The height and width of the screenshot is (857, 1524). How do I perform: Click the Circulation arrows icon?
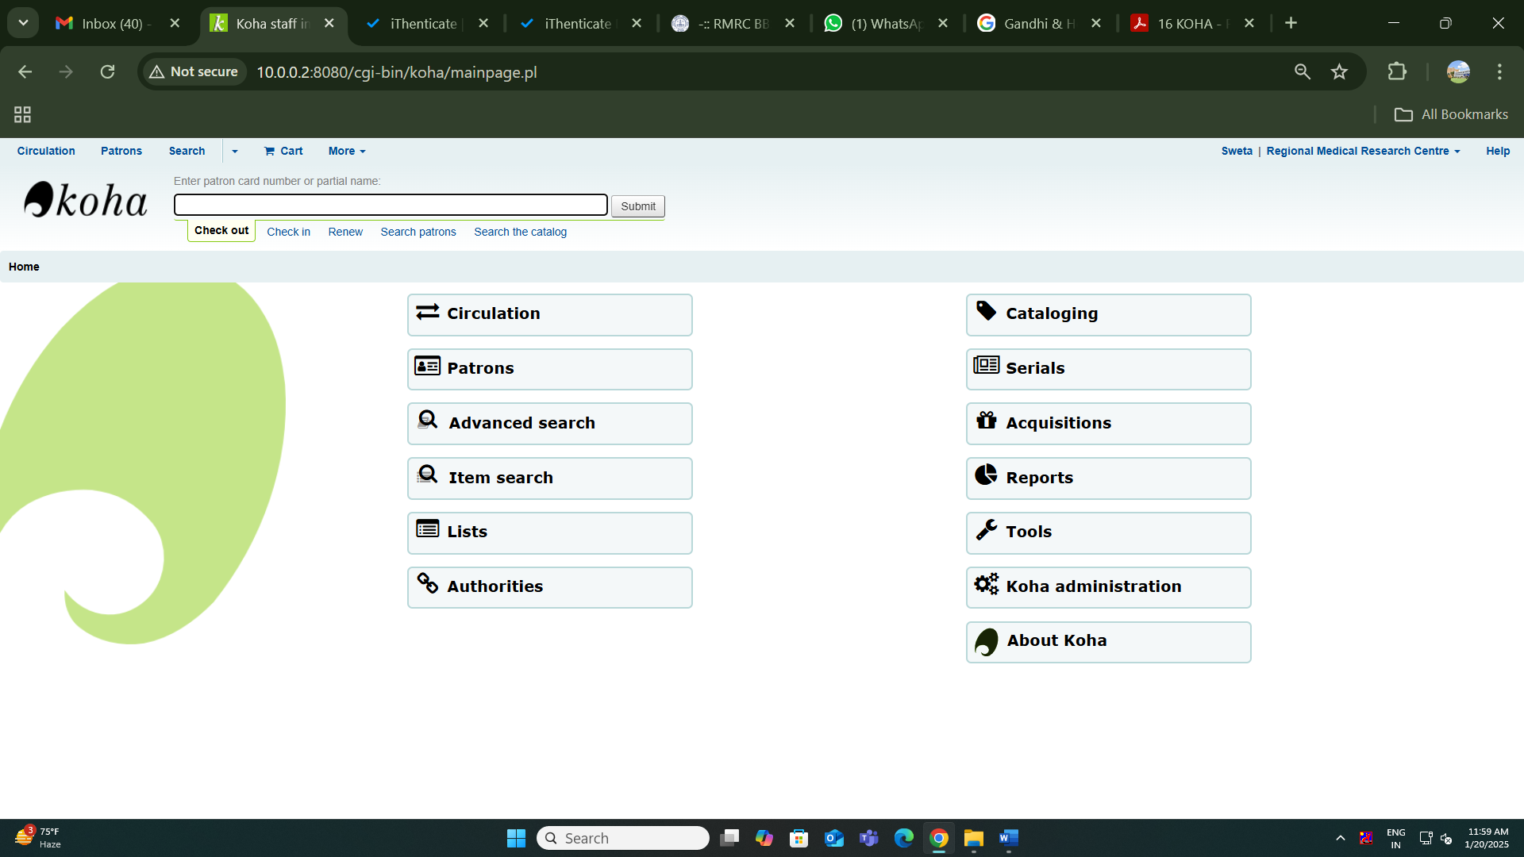coord(428,312)
